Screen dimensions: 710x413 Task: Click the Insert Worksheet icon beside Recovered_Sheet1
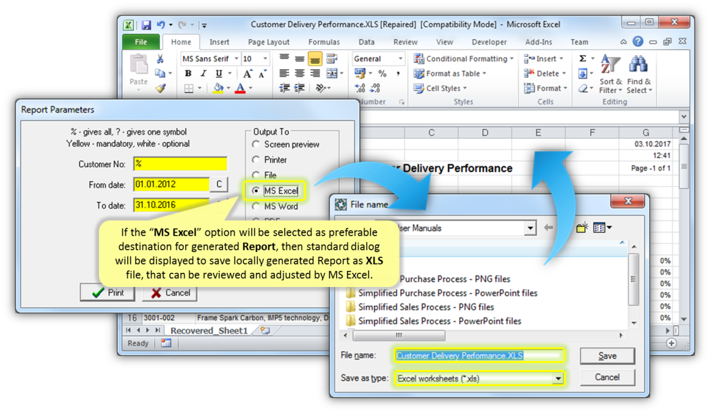(265, 331)
